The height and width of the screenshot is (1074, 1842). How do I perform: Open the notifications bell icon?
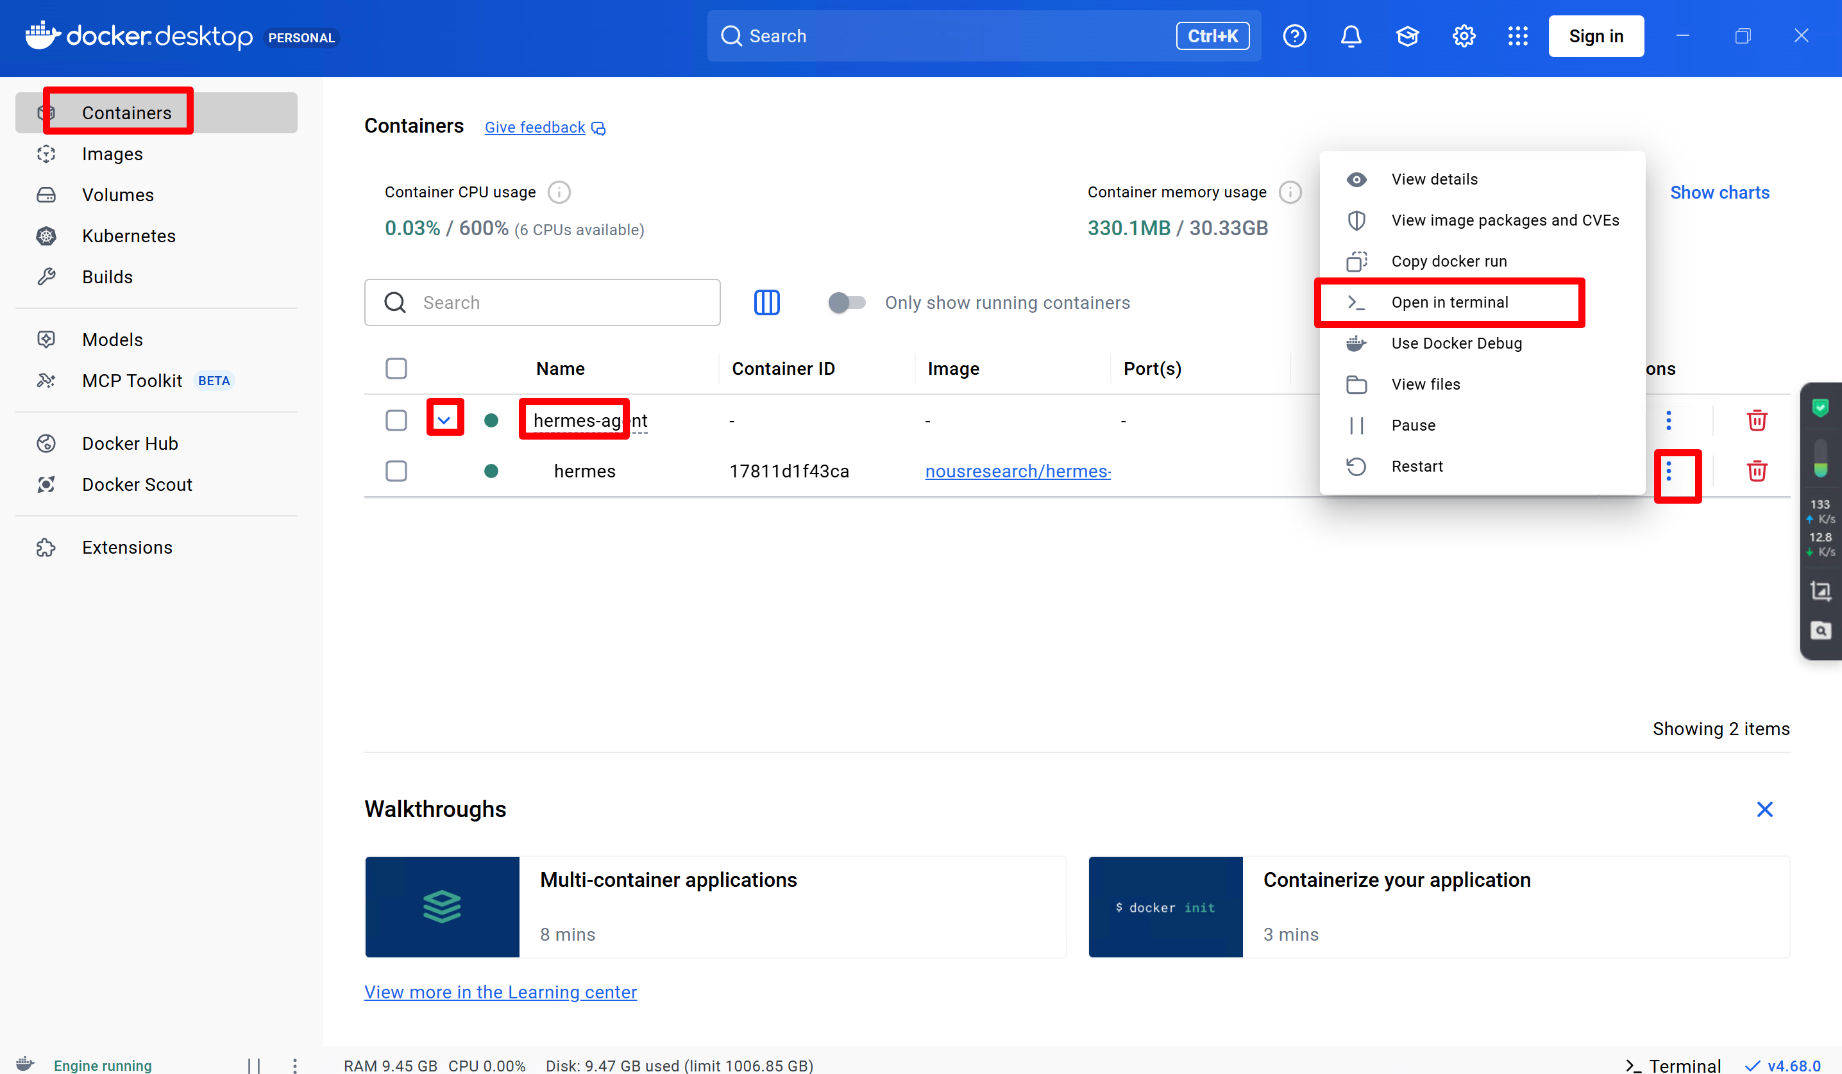coord(1350,36)
